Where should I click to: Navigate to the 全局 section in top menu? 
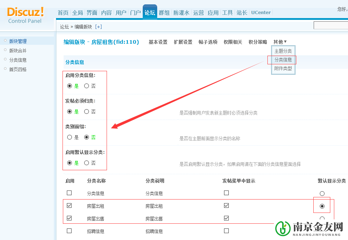[x=77, y=12]
